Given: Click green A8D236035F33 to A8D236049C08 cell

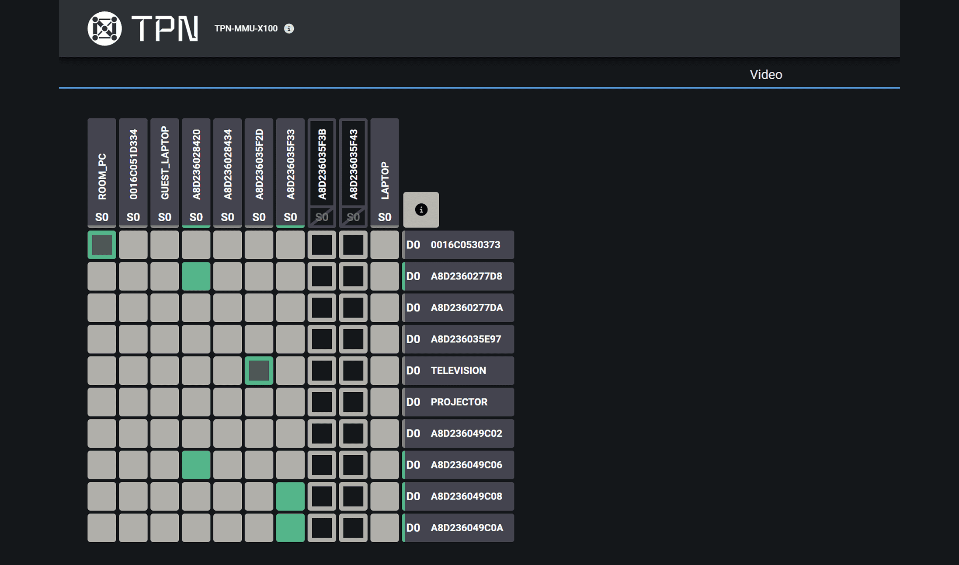Looking at the screenshot, I should pos(290,496).
